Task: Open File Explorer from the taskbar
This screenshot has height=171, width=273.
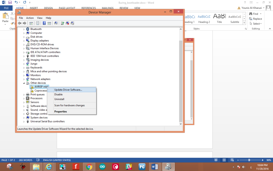Action: pyautogui.click(x=36, y=167)
